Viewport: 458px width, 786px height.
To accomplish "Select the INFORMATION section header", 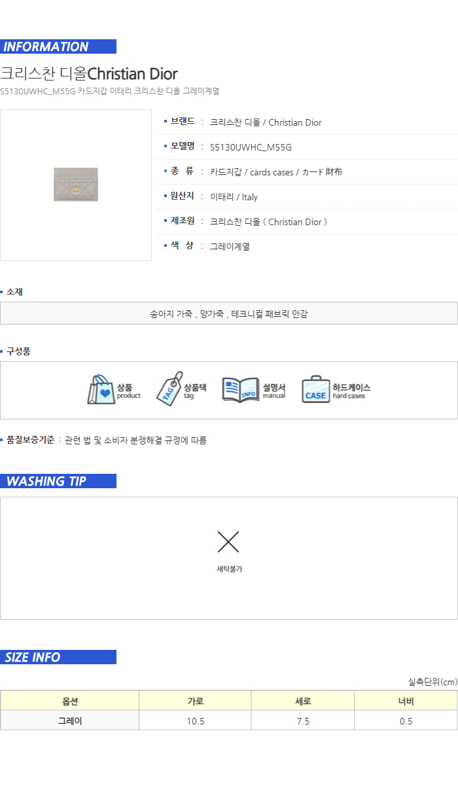I will point(58,46).
